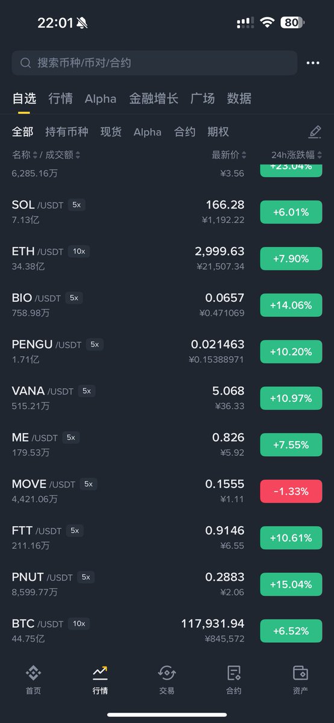This screenshot has width=334, height=723.
Task: Go to the 首页 home icon
Action: click(x=33, y=673)
